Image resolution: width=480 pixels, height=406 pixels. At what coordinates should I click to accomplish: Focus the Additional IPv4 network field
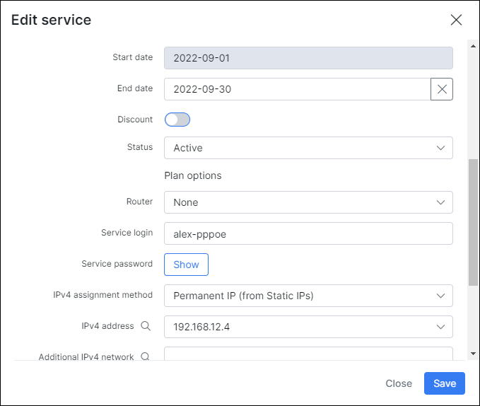coord(308,354)
